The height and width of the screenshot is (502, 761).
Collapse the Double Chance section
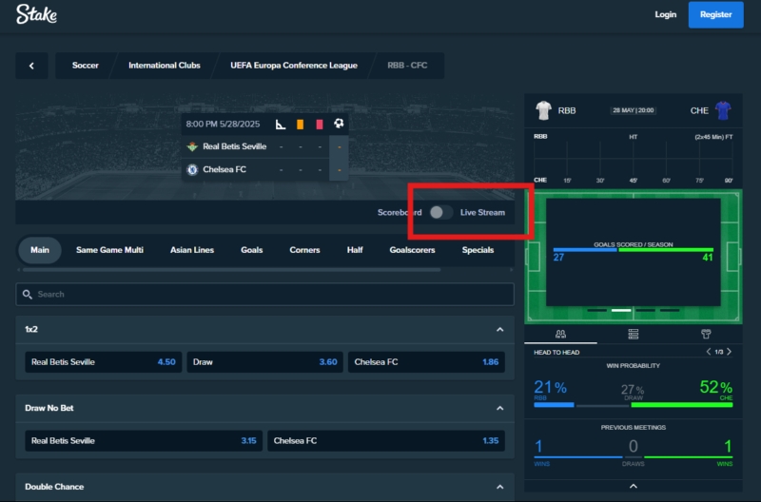click(500, 487)
